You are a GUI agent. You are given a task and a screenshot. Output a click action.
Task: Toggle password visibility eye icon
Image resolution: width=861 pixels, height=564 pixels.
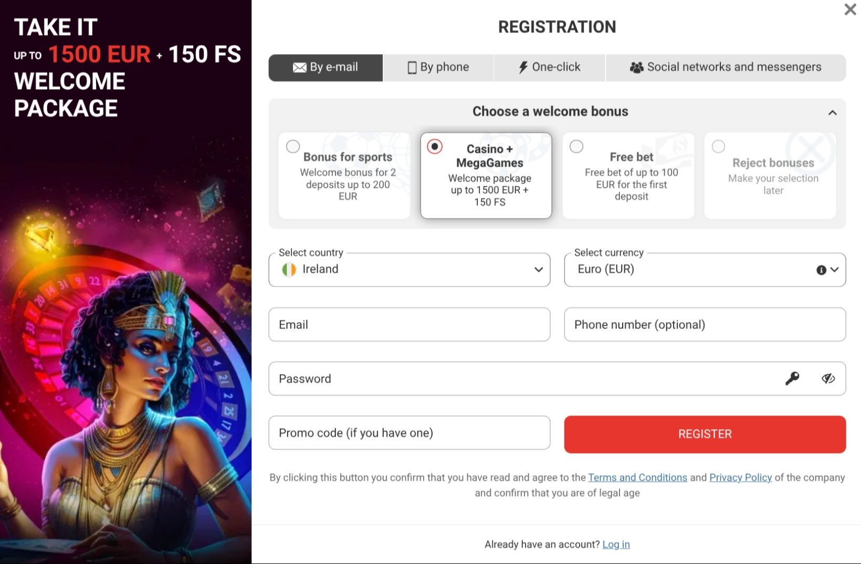pos(828,378)
